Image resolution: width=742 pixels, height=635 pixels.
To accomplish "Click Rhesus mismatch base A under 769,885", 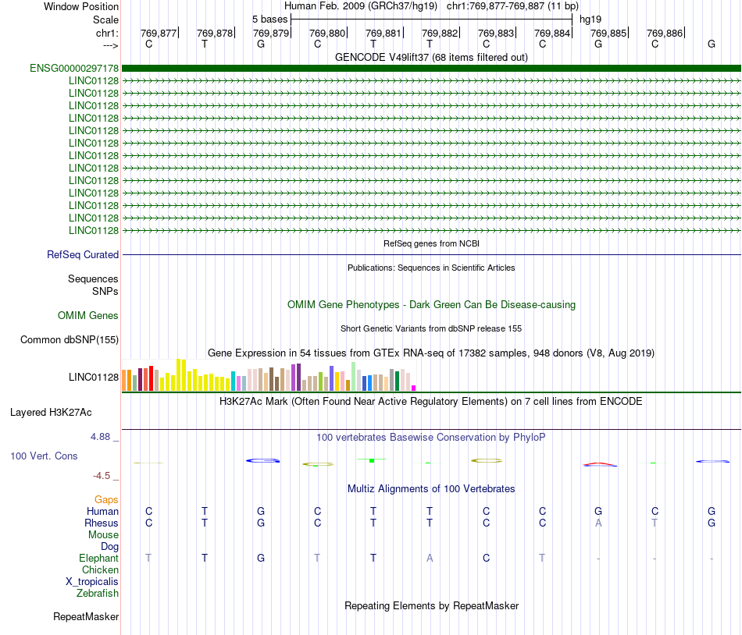I will click(598, 523).
